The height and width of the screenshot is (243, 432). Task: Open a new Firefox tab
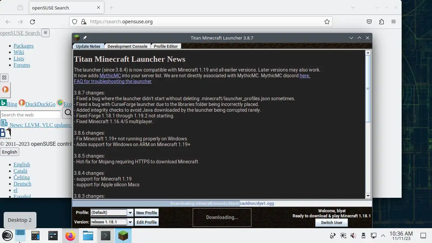[x=111, y=7]
